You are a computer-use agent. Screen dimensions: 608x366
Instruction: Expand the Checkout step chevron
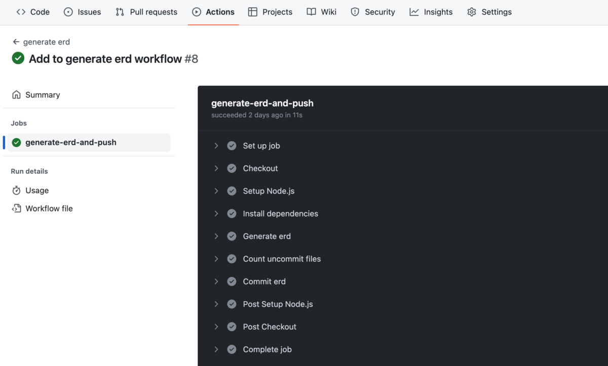(x=216, y=168)
